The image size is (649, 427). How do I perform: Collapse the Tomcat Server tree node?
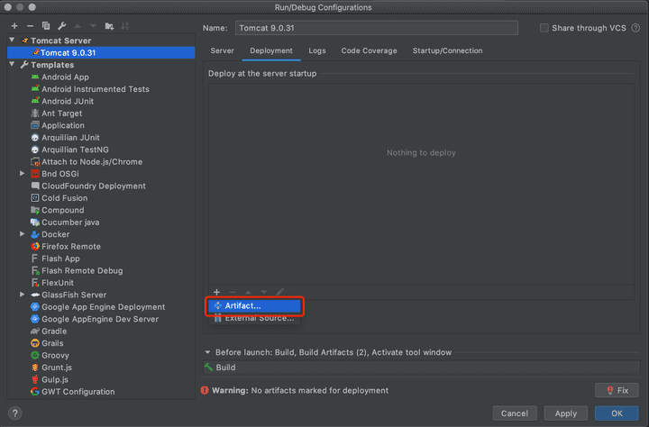point(13,41)
